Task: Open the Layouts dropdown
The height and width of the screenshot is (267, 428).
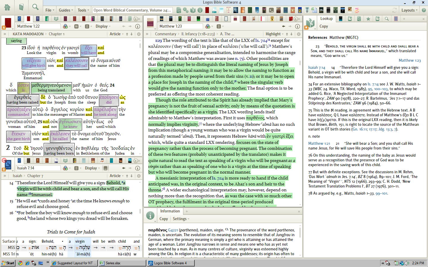Action: (409, 10)
